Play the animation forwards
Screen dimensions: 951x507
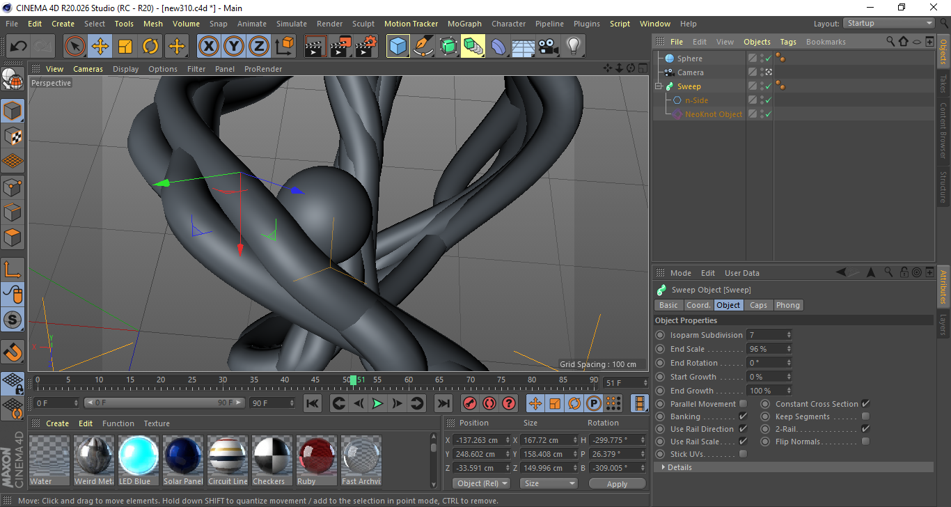[377, 403]
